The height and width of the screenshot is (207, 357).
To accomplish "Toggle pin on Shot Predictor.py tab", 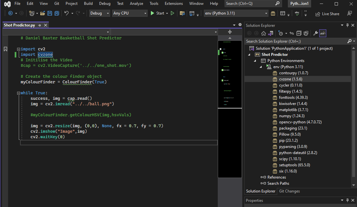I will click(40, 25).
